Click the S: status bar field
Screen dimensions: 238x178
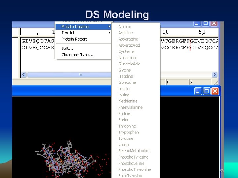point(200,82)
